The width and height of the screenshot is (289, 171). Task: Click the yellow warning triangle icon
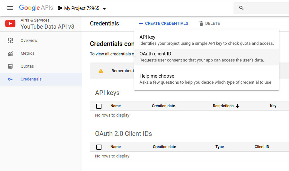[101, 71]
